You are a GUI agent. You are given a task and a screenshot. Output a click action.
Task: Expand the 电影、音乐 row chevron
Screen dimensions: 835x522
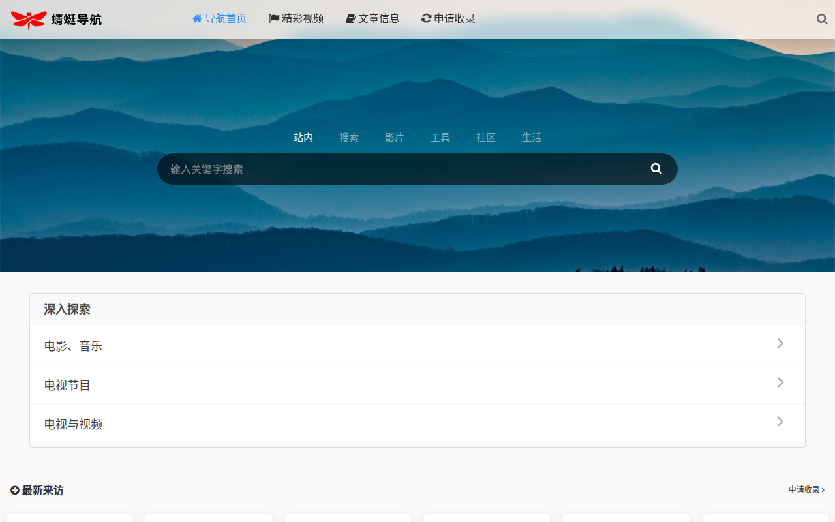pyautogui.click(x=780, y=344)
